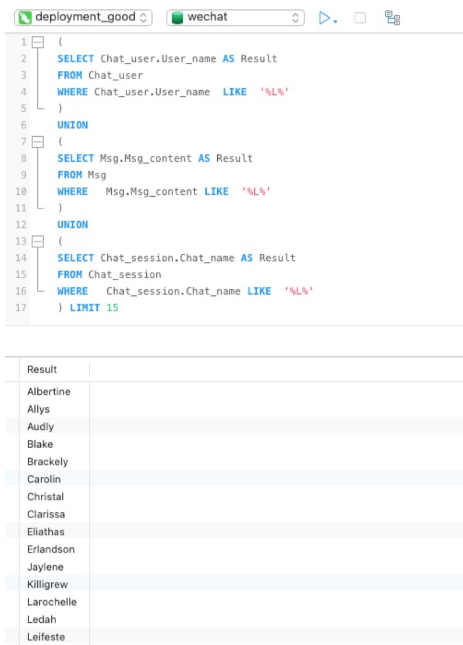Select the Carolin result row

tap(44, 479)
